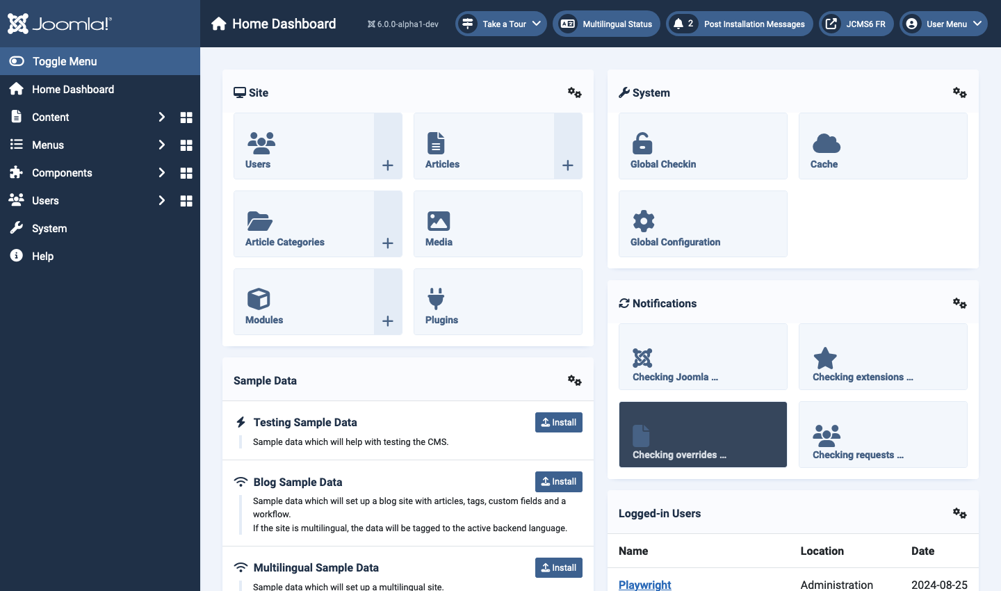Open the Articles quick icon
This screenshot has width=1001, height=591.
point(484,146)
